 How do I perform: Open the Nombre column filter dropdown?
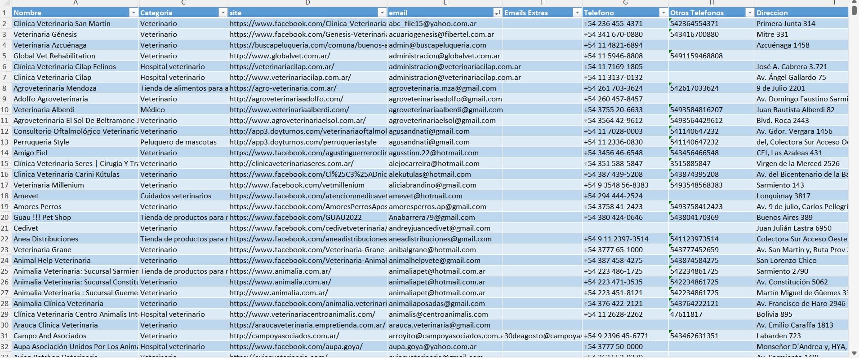pyautogui.click(x=134, y=13)
